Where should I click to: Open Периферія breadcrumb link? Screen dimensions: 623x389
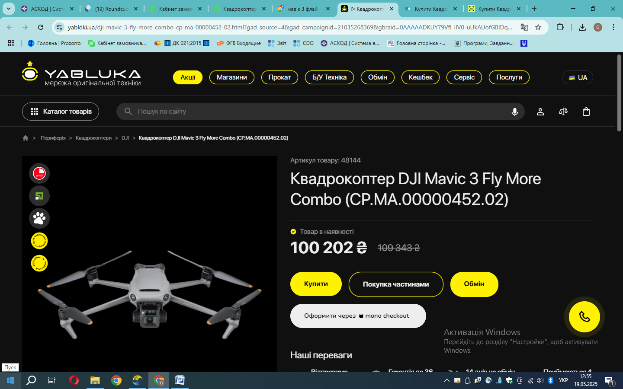(53, 138)
